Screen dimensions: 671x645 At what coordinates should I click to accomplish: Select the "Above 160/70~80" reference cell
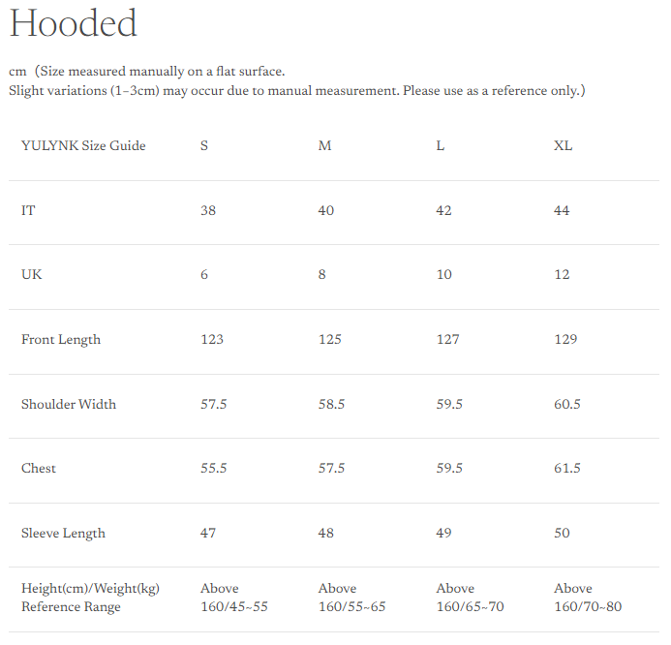[588, 598]
